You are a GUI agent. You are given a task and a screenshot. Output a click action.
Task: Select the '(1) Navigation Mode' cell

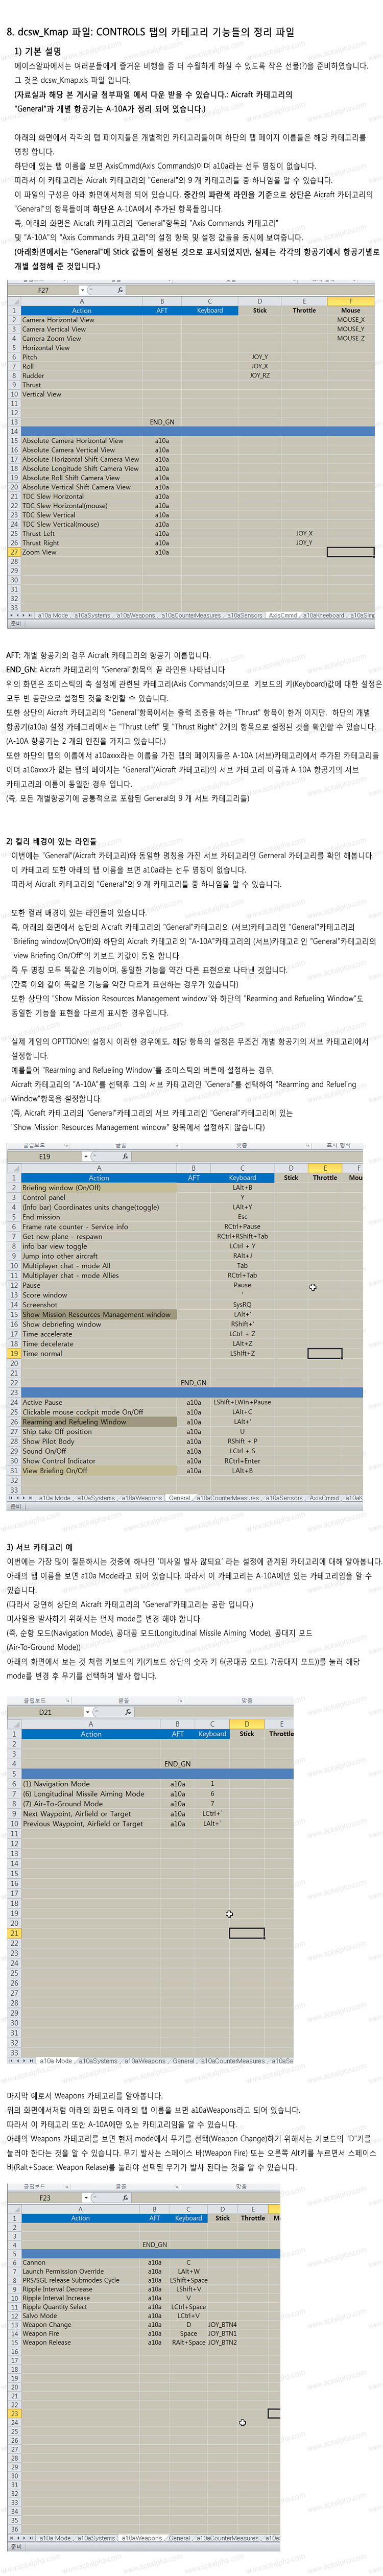(90, 1784)
